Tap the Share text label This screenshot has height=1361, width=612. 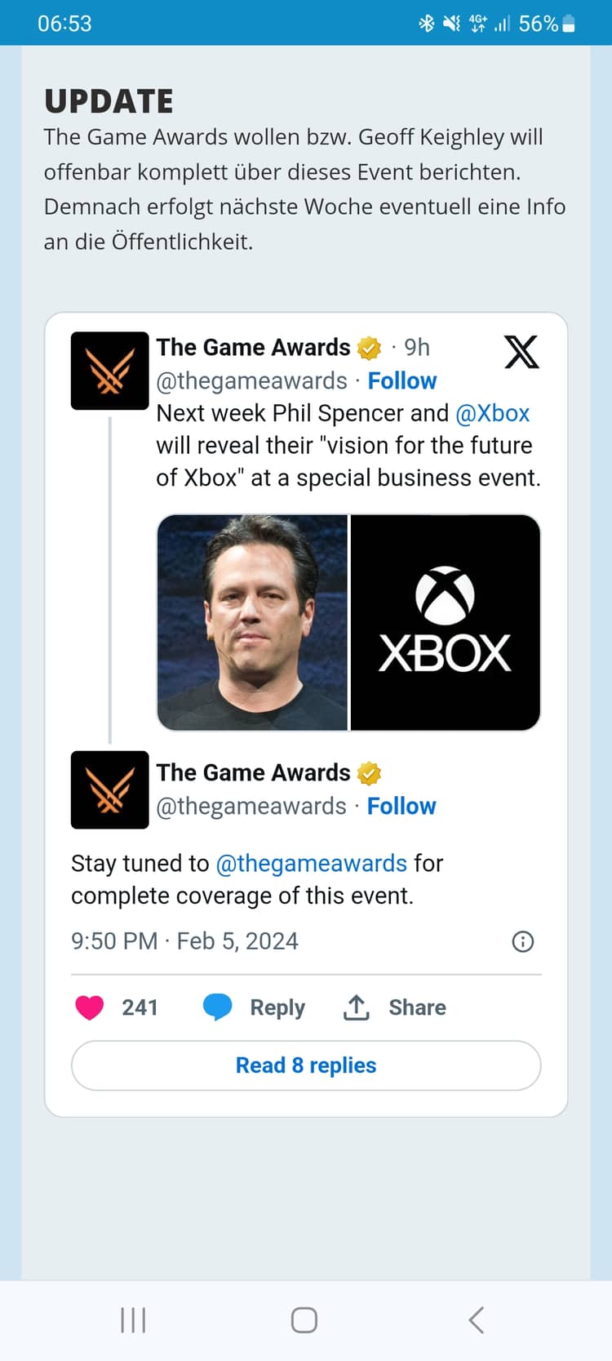(x=417, y=1007)
